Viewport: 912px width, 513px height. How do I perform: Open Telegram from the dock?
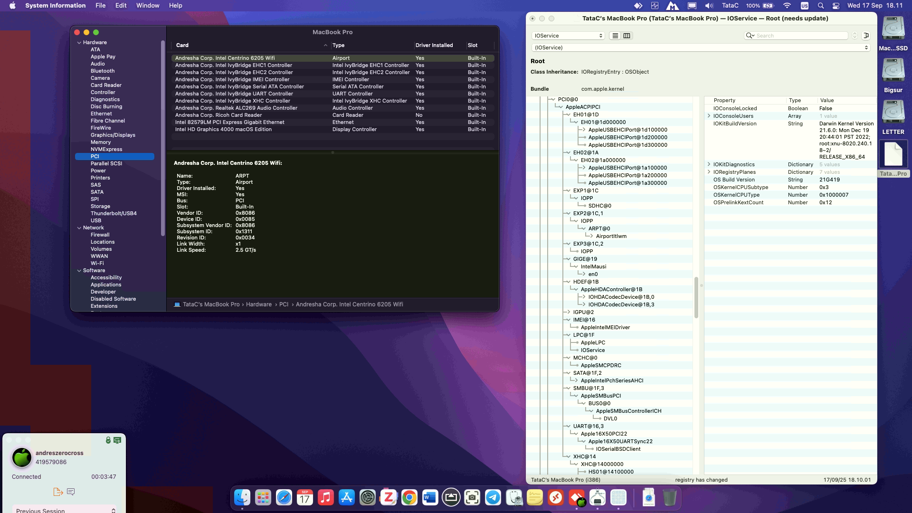(x=493, y=498)
